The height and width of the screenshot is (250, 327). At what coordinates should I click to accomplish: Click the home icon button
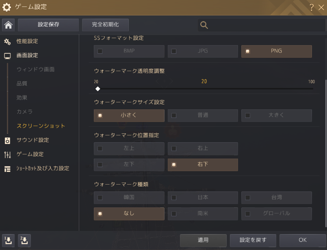click(x=9, y=25)
